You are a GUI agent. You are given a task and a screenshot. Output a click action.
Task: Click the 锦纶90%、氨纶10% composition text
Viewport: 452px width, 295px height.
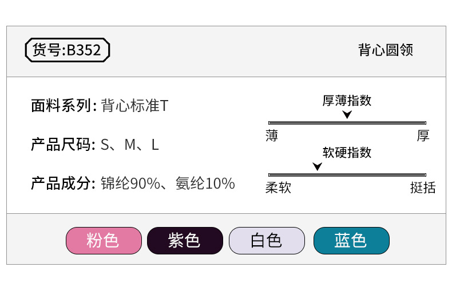point(168,184)
